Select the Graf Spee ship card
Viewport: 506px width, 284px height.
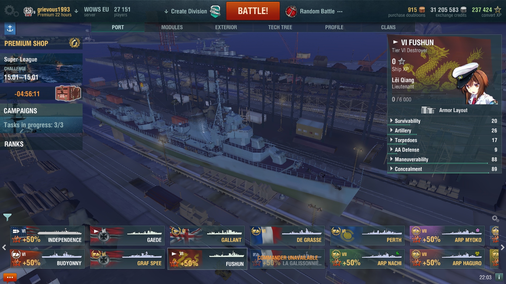pos(127,259)
